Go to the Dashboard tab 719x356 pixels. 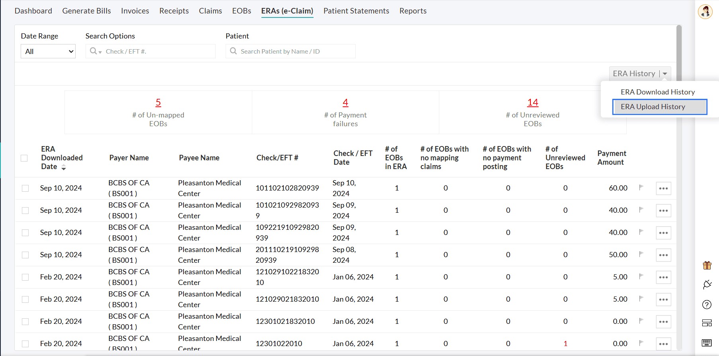[x=33, y=11]
